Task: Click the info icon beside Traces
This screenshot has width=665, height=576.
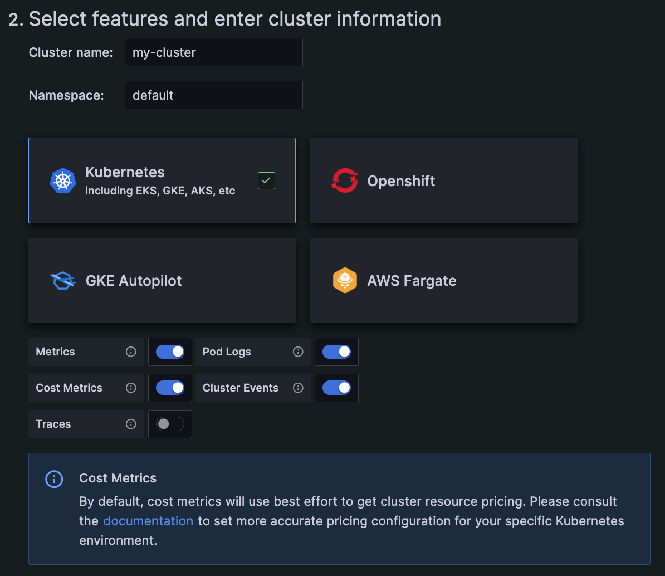Action: tap(131, 424)
